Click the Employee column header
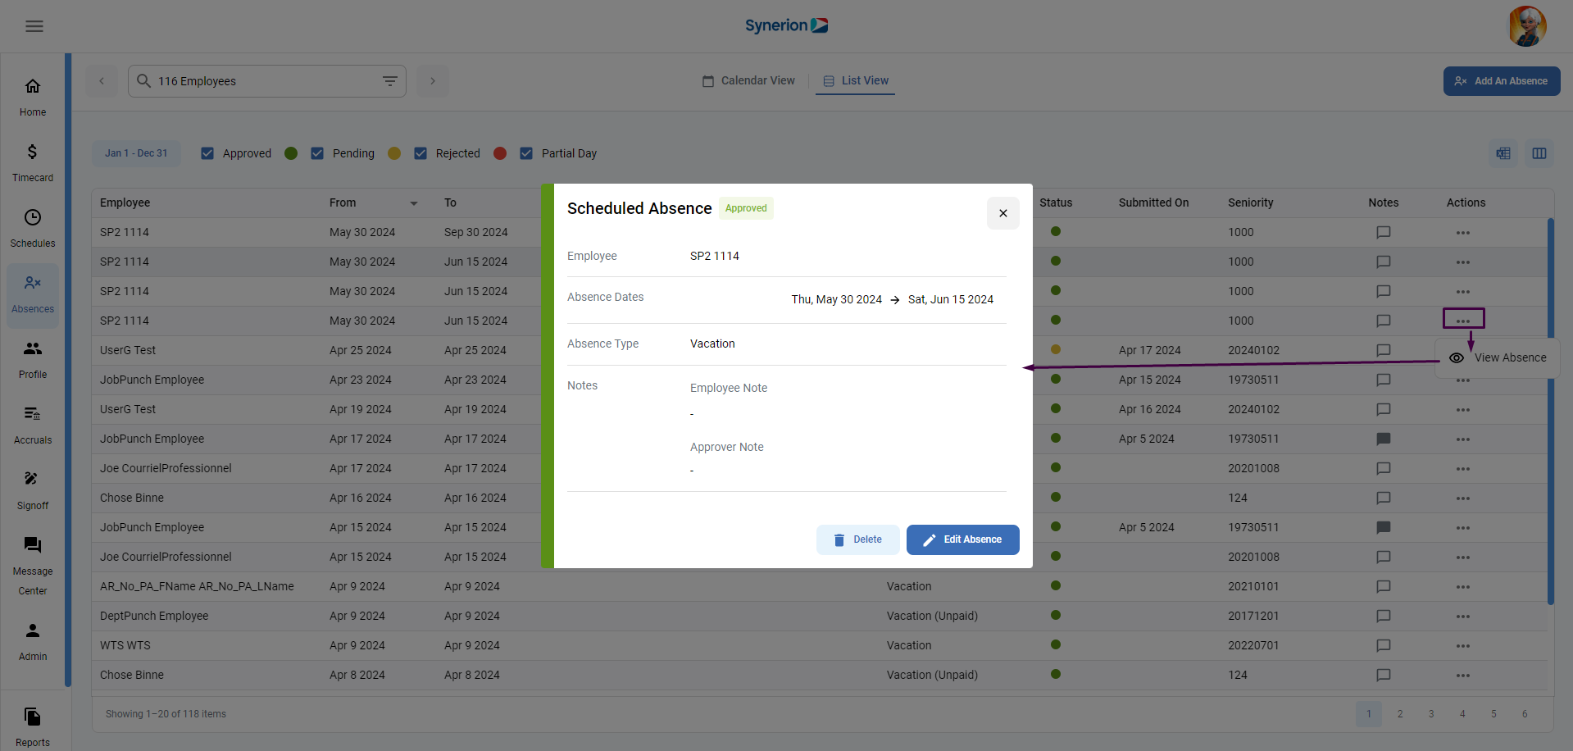The width and height of the screenshot is (1573, 751). [x=125, y=203]
